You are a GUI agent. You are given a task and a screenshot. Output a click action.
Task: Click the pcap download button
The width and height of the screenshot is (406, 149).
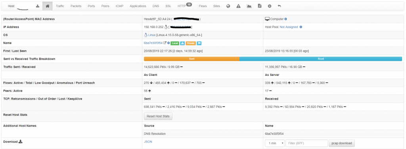pos(342,143)
